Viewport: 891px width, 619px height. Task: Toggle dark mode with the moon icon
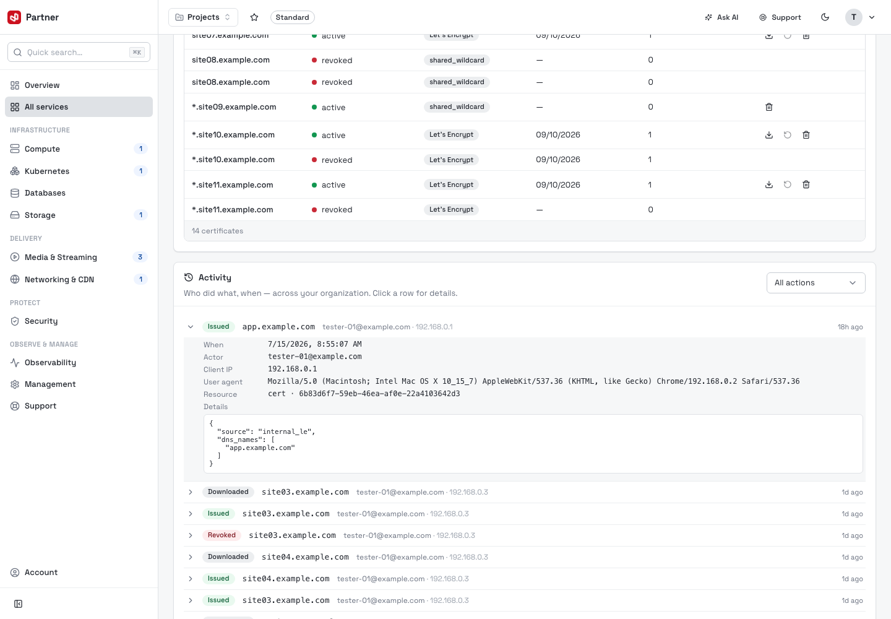point(825,17)
